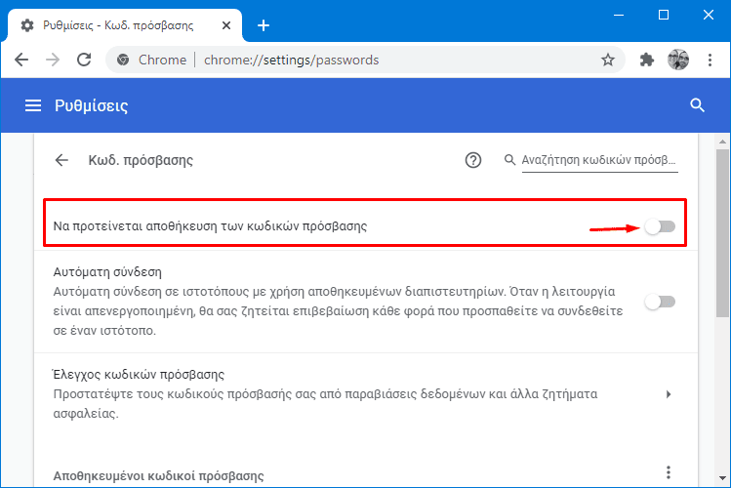Click the Ρυθμίσεις header title
731x488 pixels.
(x=92, y=105)
